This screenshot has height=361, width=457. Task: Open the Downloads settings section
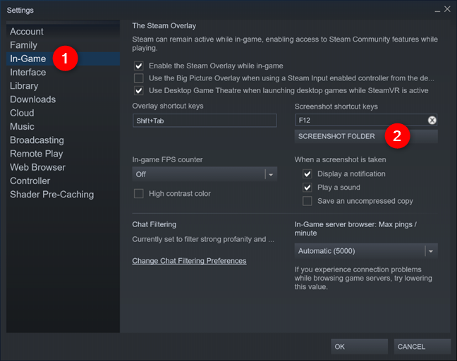[x=63, y=99]
